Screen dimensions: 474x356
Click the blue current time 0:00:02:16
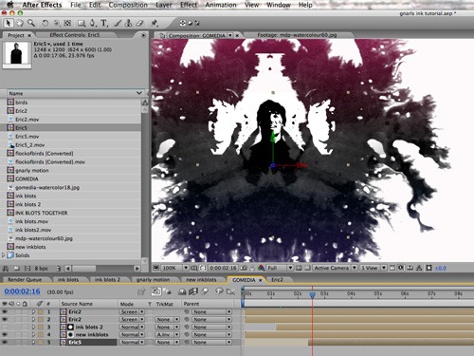22,291
